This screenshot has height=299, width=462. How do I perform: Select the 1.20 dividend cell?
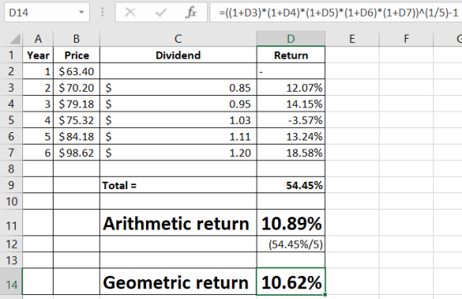coord(178,153)
